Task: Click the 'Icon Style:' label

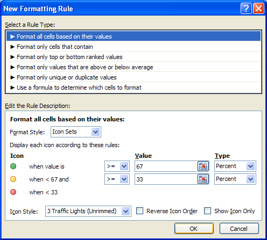Action: point(24,212)
